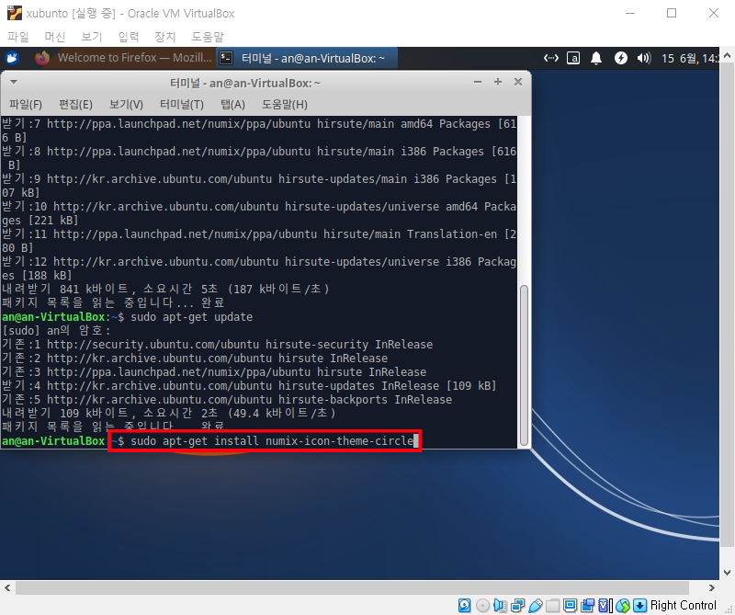Open the 보기(V) terminal menu
The width and height of the screenshot is (735, 615).
[126, 104]
